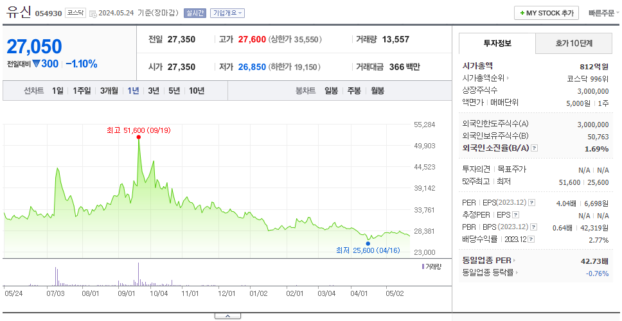The width and height of the screenshot is (622, 321).
Task: Click the 고가 value 27,600
Action: coord(252,40)
